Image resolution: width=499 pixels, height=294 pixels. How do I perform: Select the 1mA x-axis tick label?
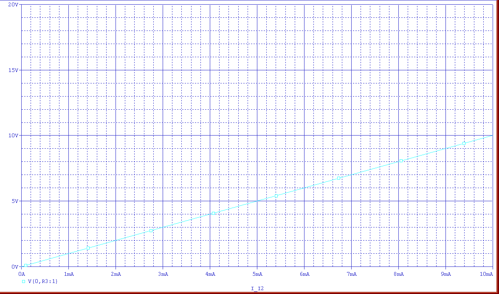[x=68, y=274]
